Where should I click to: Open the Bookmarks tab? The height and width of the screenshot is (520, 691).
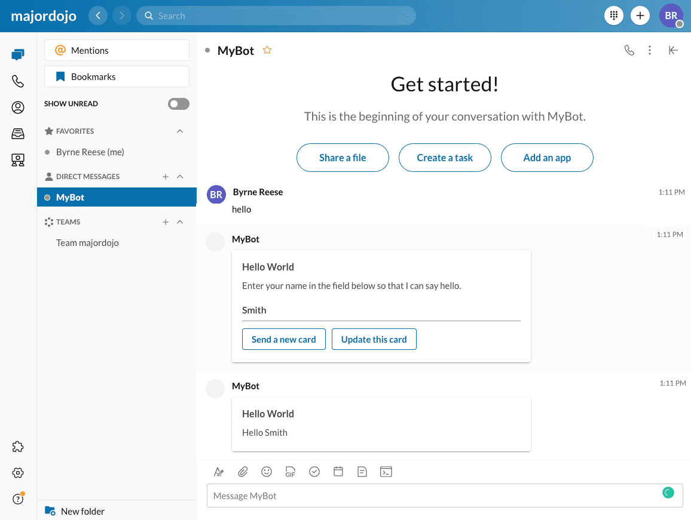(117, 76)
